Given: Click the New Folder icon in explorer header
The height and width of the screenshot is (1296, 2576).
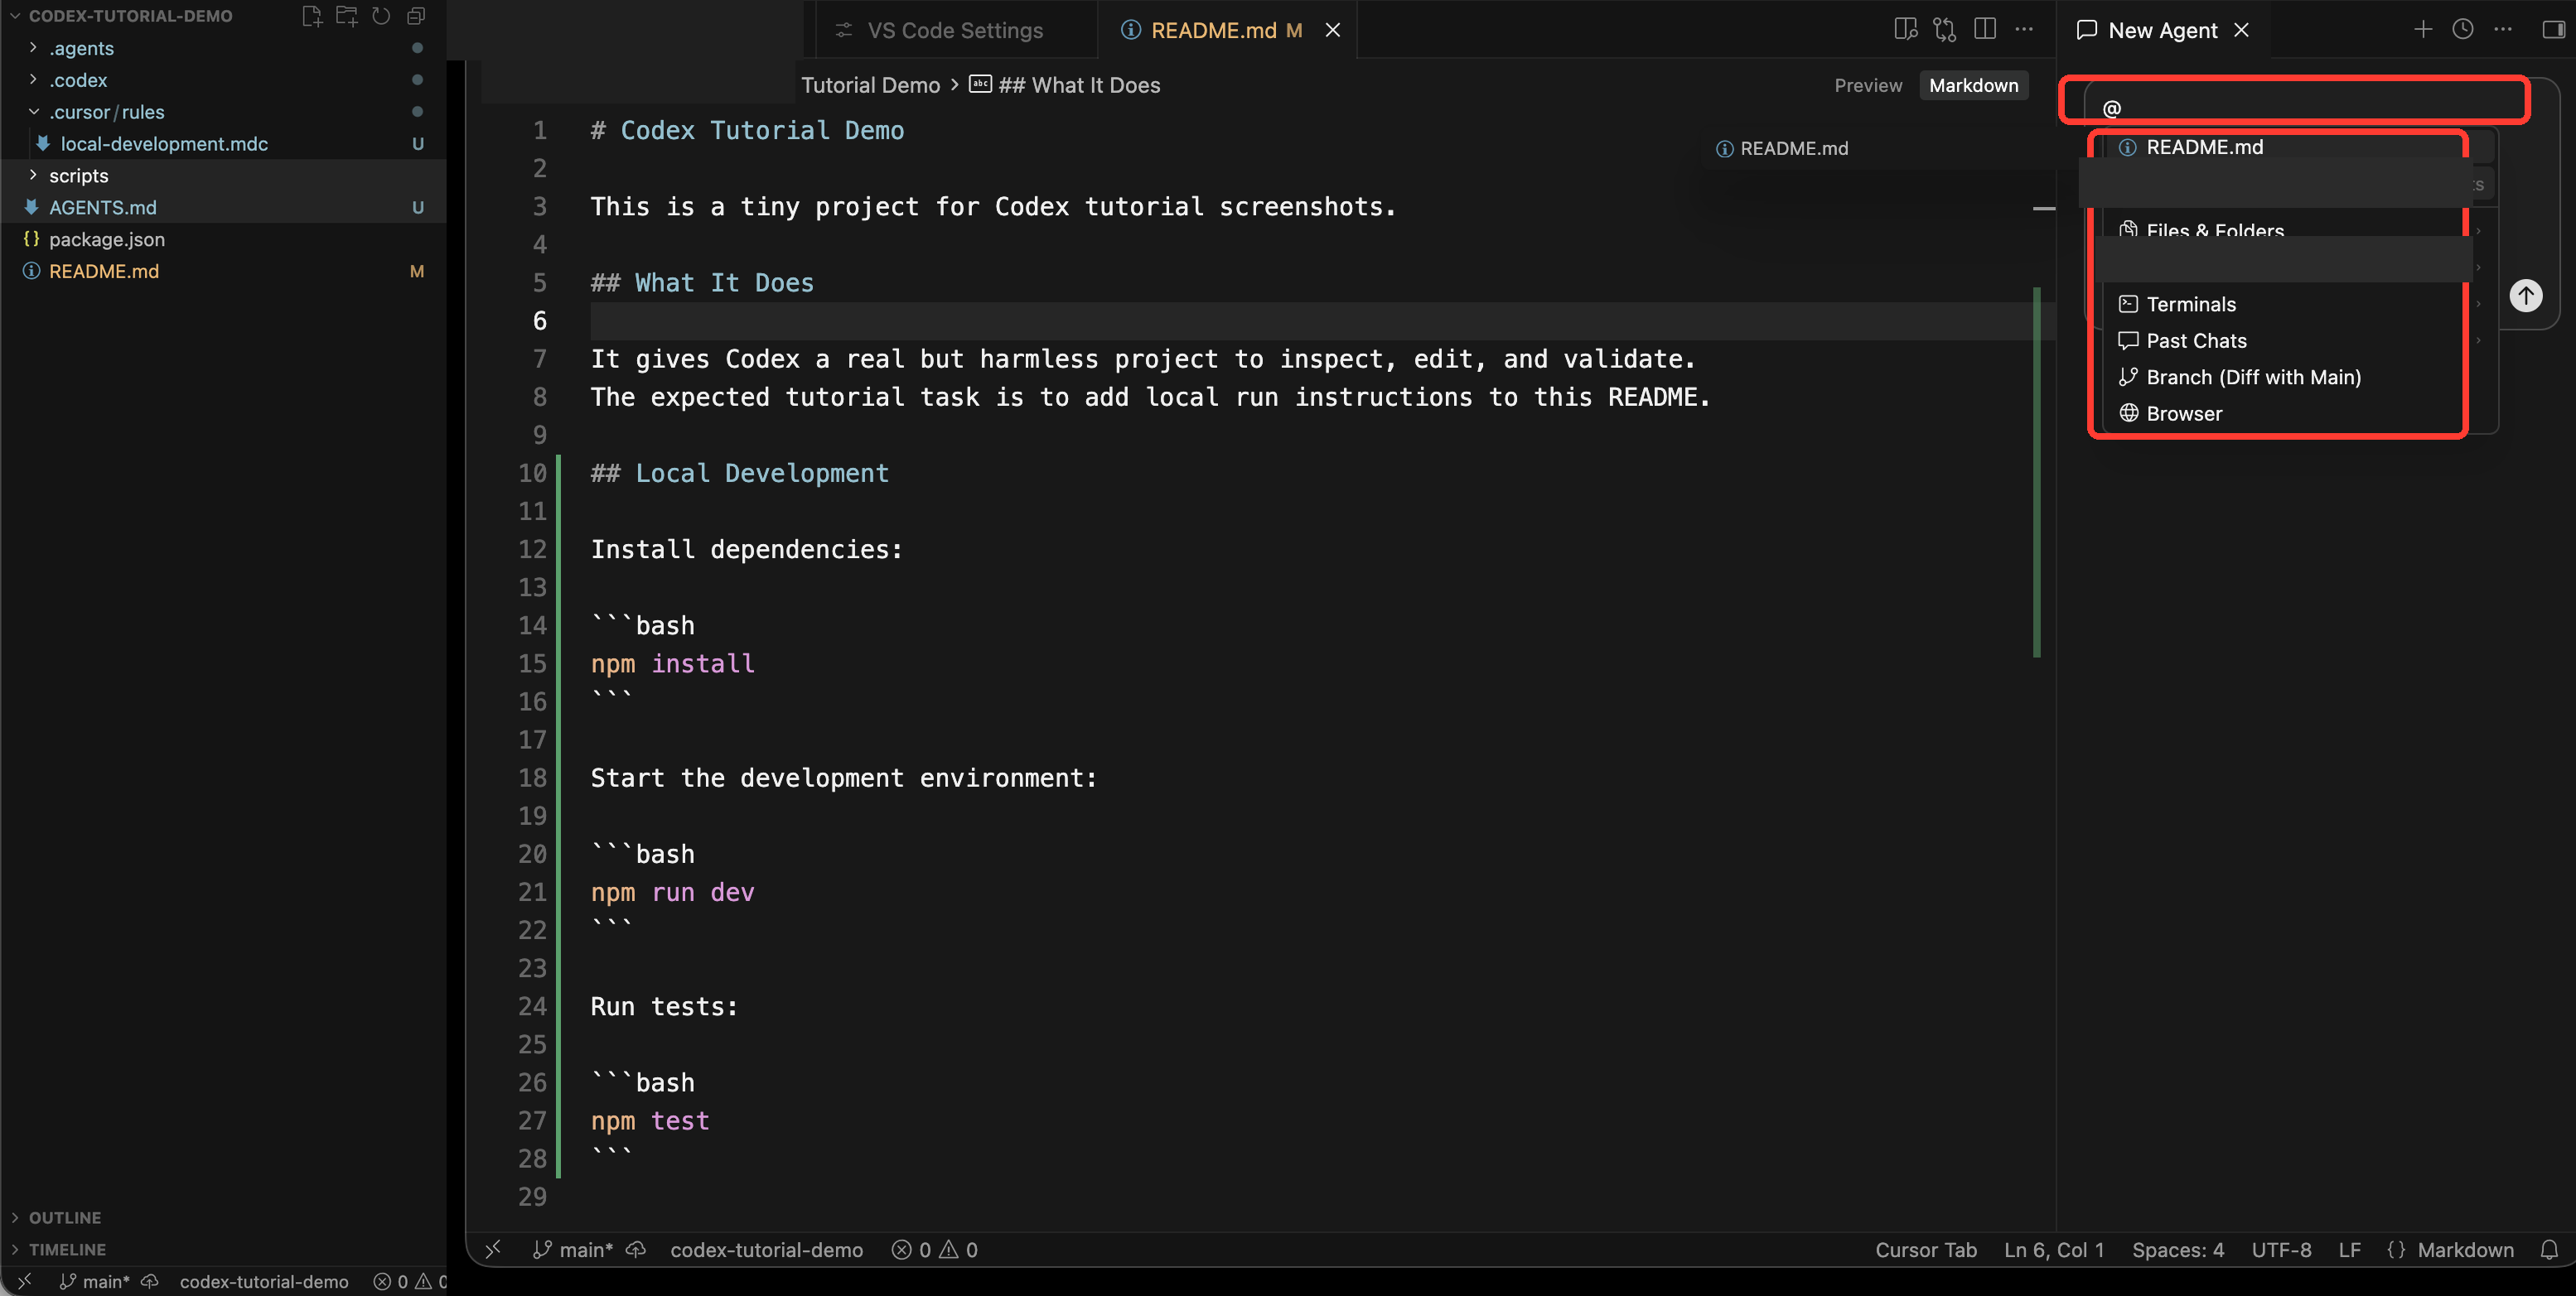Looking at the screenshot, I should tap(346, 16).
